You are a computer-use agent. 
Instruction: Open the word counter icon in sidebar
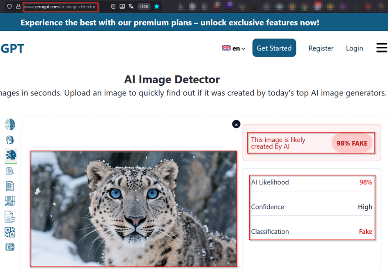[10, 247]
